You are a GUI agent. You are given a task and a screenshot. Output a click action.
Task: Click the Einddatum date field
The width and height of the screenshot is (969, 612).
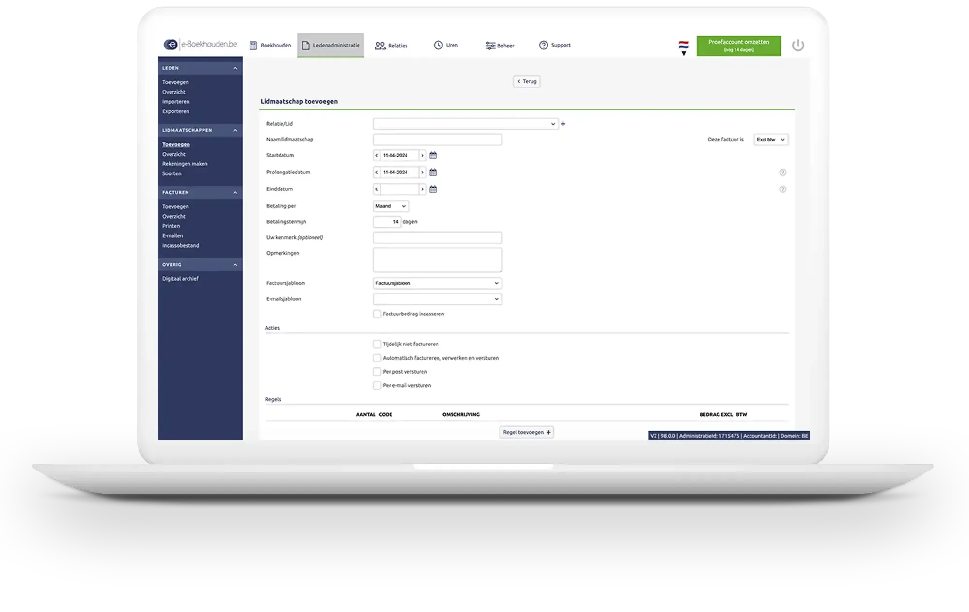(x=400, y=189)
